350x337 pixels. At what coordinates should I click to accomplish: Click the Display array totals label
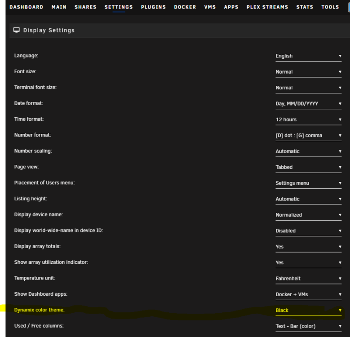37,246
